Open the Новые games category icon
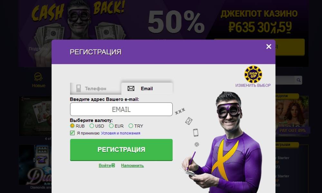This screenshot has height=193, width=322. click(38, 77)
